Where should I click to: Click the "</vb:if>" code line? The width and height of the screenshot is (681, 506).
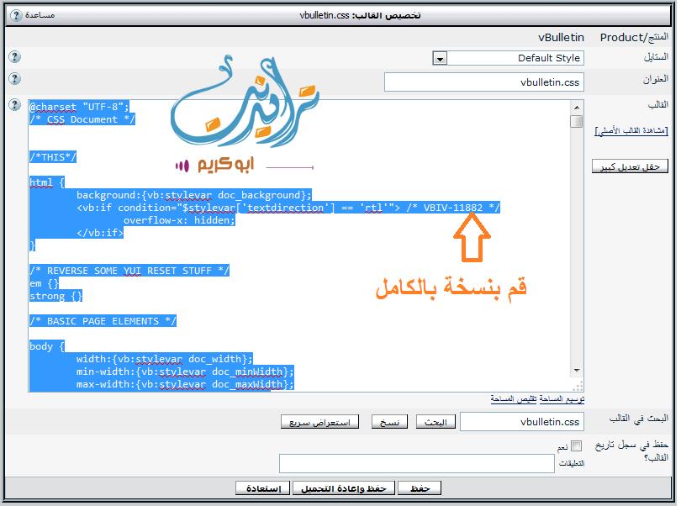[x=100, y=233]
